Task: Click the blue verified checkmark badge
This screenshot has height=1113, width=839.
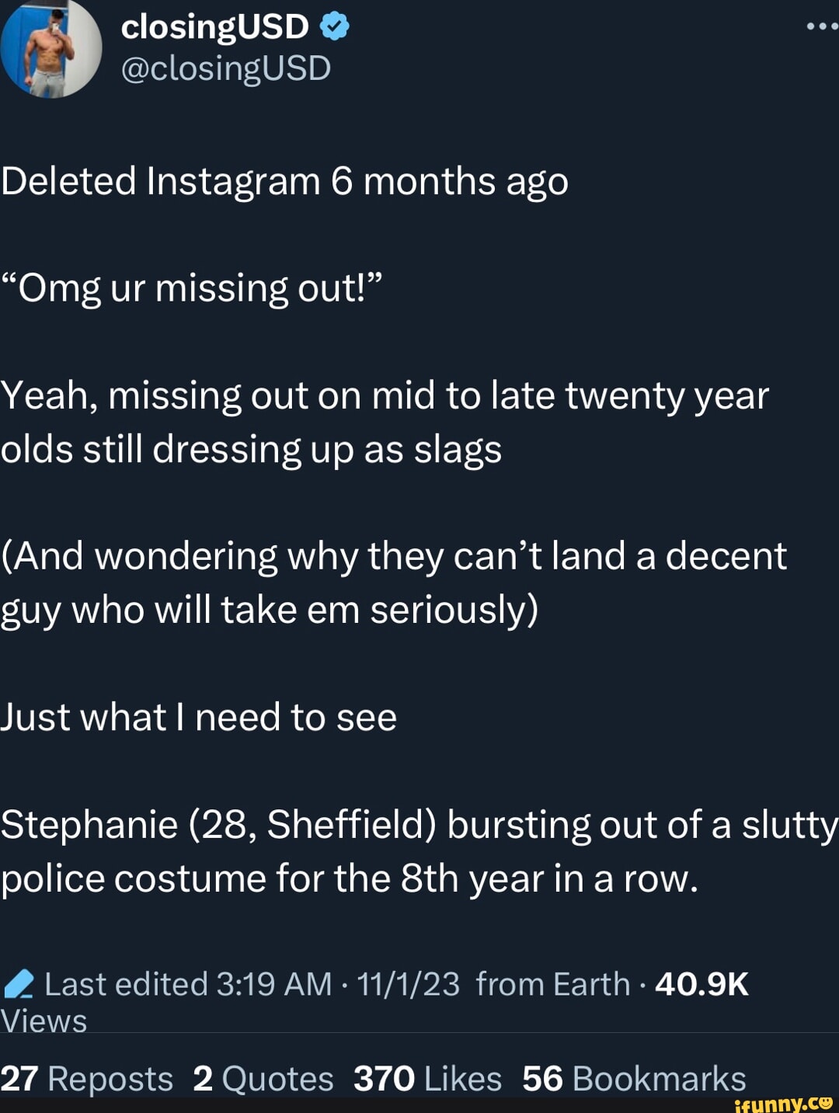Action: 334,27
